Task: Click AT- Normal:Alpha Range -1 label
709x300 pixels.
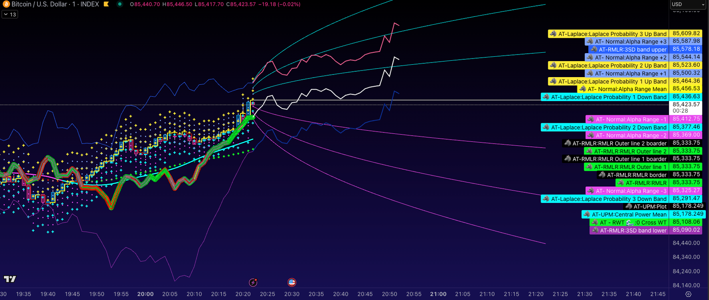Action: (x=627, y=120)
